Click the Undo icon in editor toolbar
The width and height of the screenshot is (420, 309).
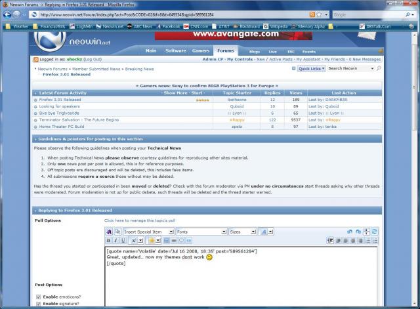click(x=350, y=232)
